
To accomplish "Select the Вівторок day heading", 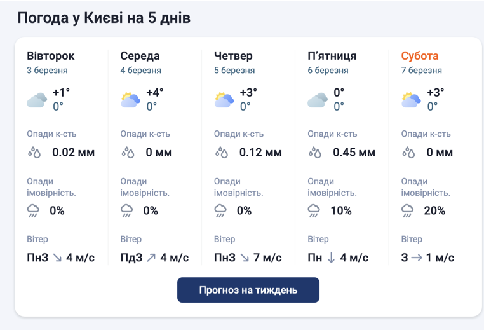I will click(51, 56).
